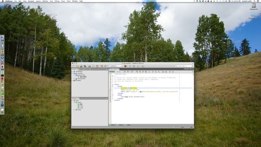
Task: Click the Source view button
Action: pyautogui.click(x=112, y=72)
